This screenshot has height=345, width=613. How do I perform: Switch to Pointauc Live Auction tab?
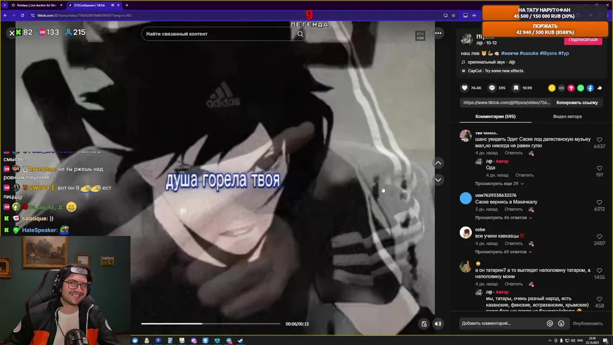pos(37,5)
